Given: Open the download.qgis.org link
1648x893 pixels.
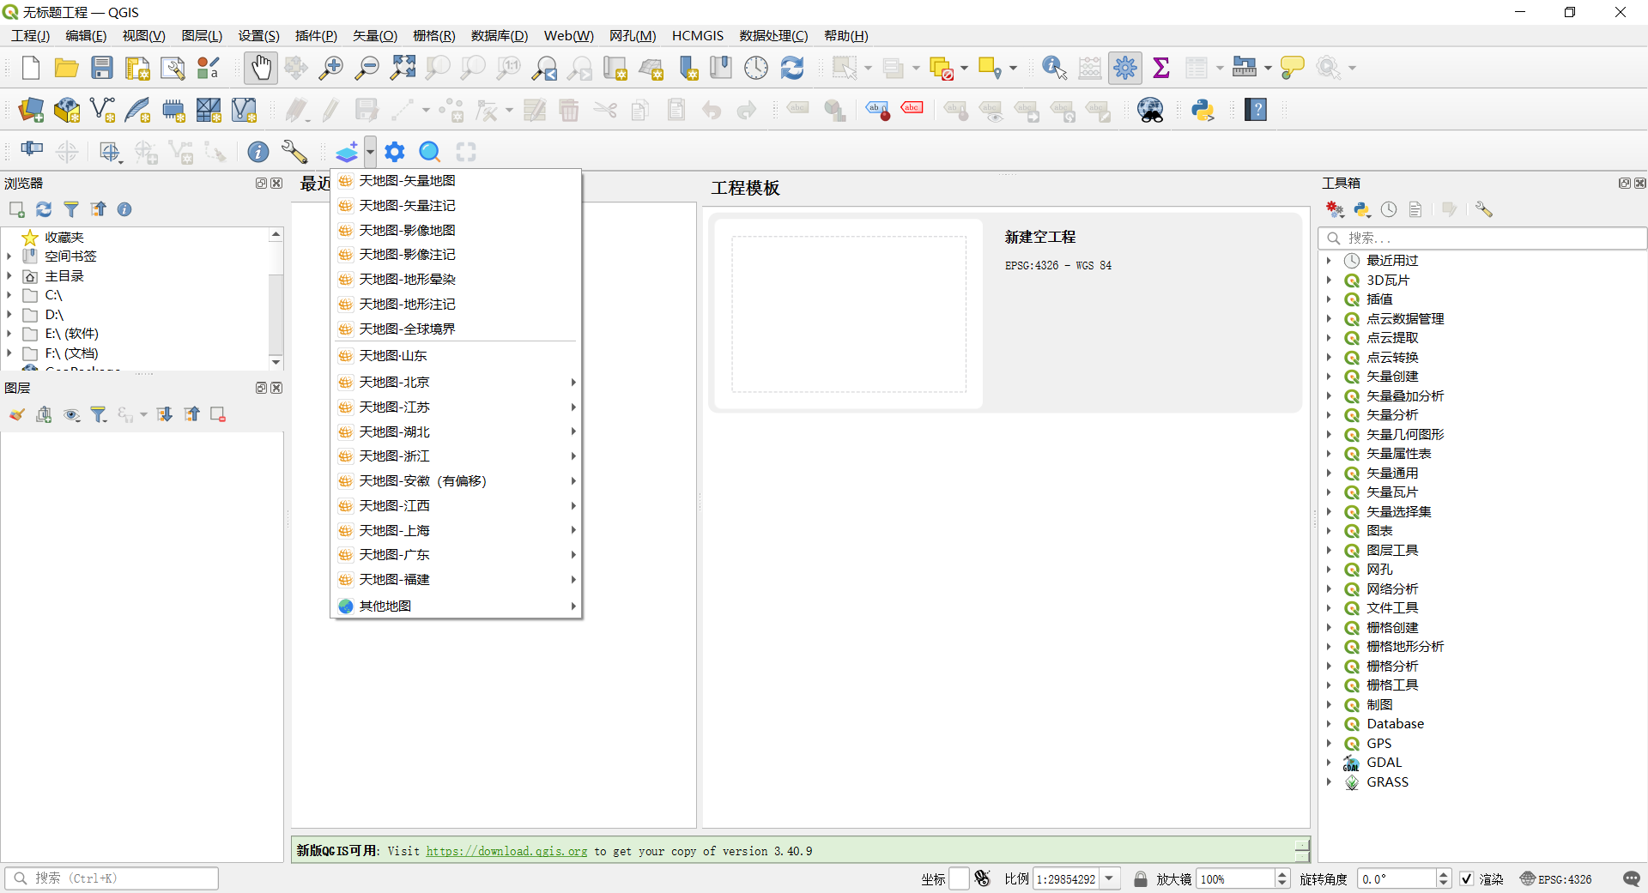Looking at the screenshot, I should tap(506, 851).
